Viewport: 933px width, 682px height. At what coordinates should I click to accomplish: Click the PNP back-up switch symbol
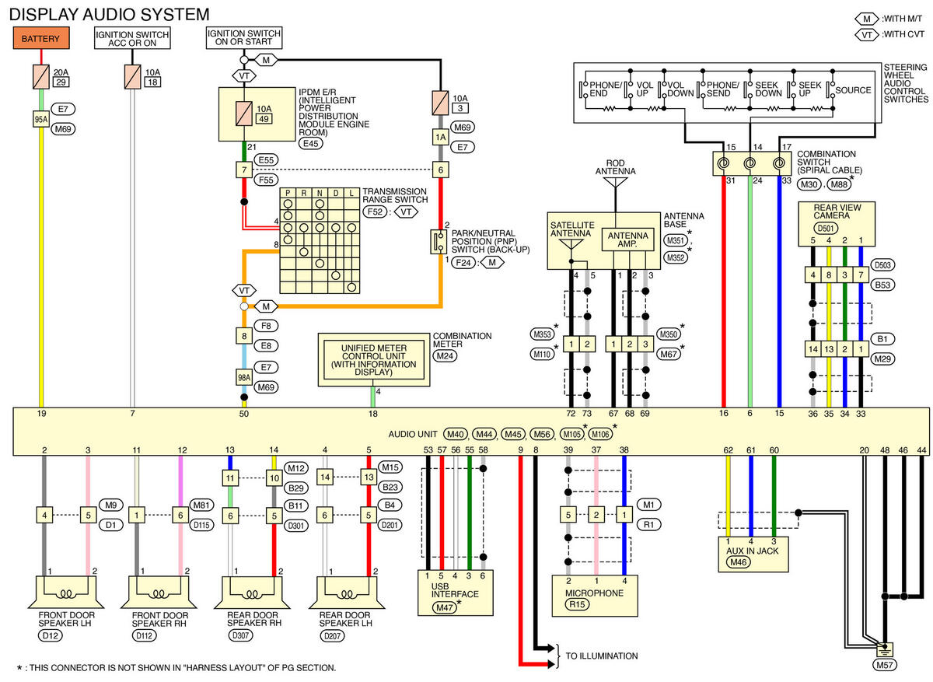pyautogui.click(x=439, y=242)
